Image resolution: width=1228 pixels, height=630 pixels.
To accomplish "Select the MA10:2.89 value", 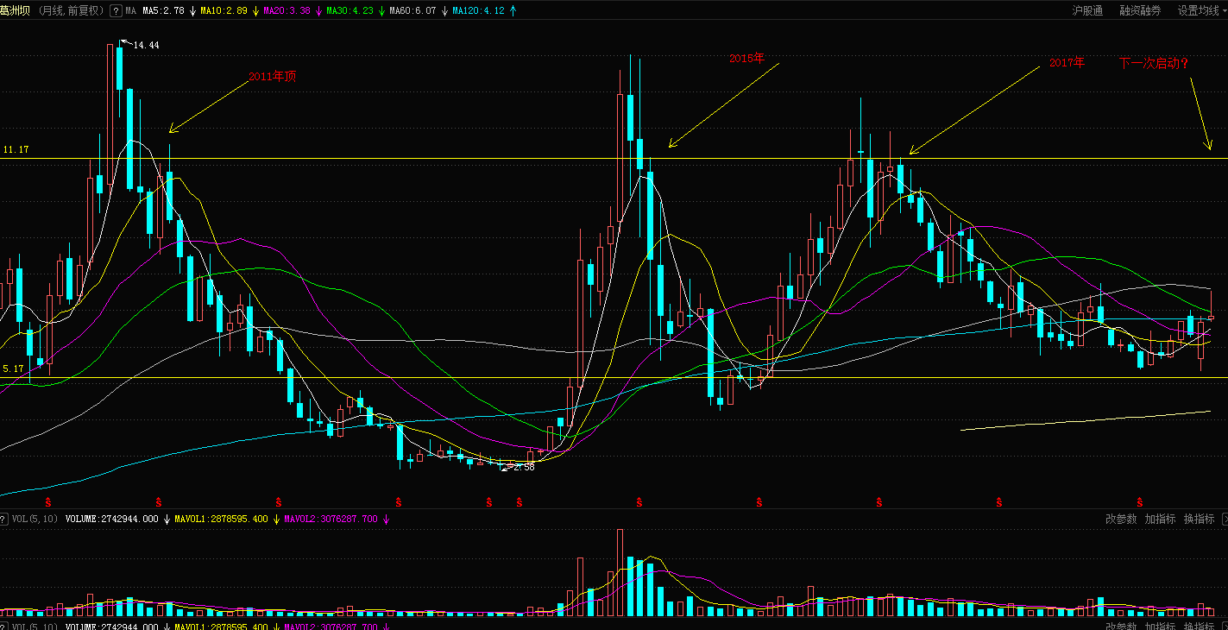I will pyautogui.click(x=224, y=10).
